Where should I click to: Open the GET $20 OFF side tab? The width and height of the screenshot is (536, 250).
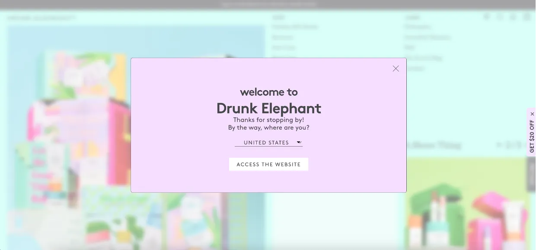pyautogui.click(x=532, y=136)
